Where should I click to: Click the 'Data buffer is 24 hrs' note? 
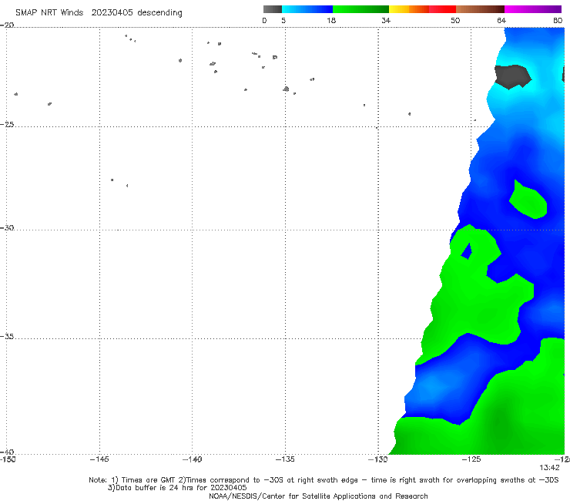coord(177,488)
